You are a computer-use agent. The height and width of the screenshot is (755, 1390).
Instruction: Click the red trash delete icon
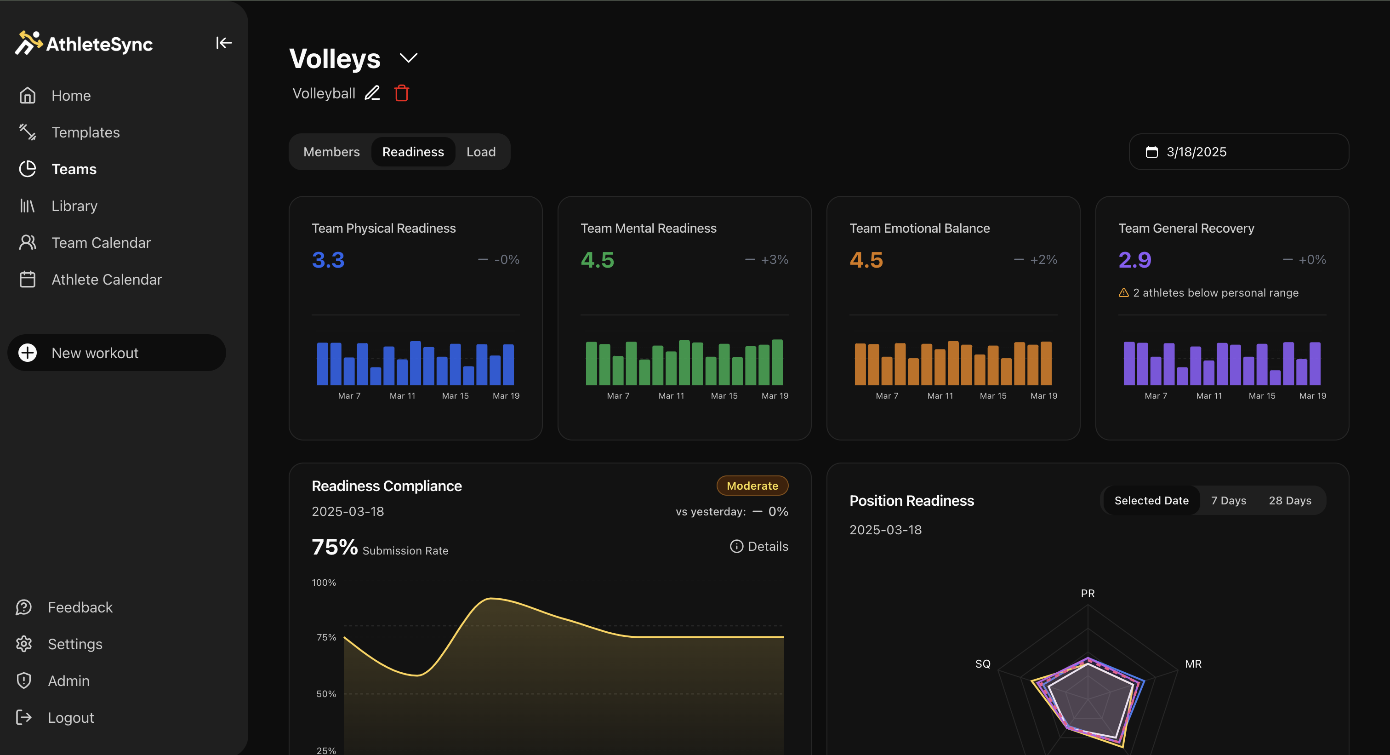(x=401, y=93)
